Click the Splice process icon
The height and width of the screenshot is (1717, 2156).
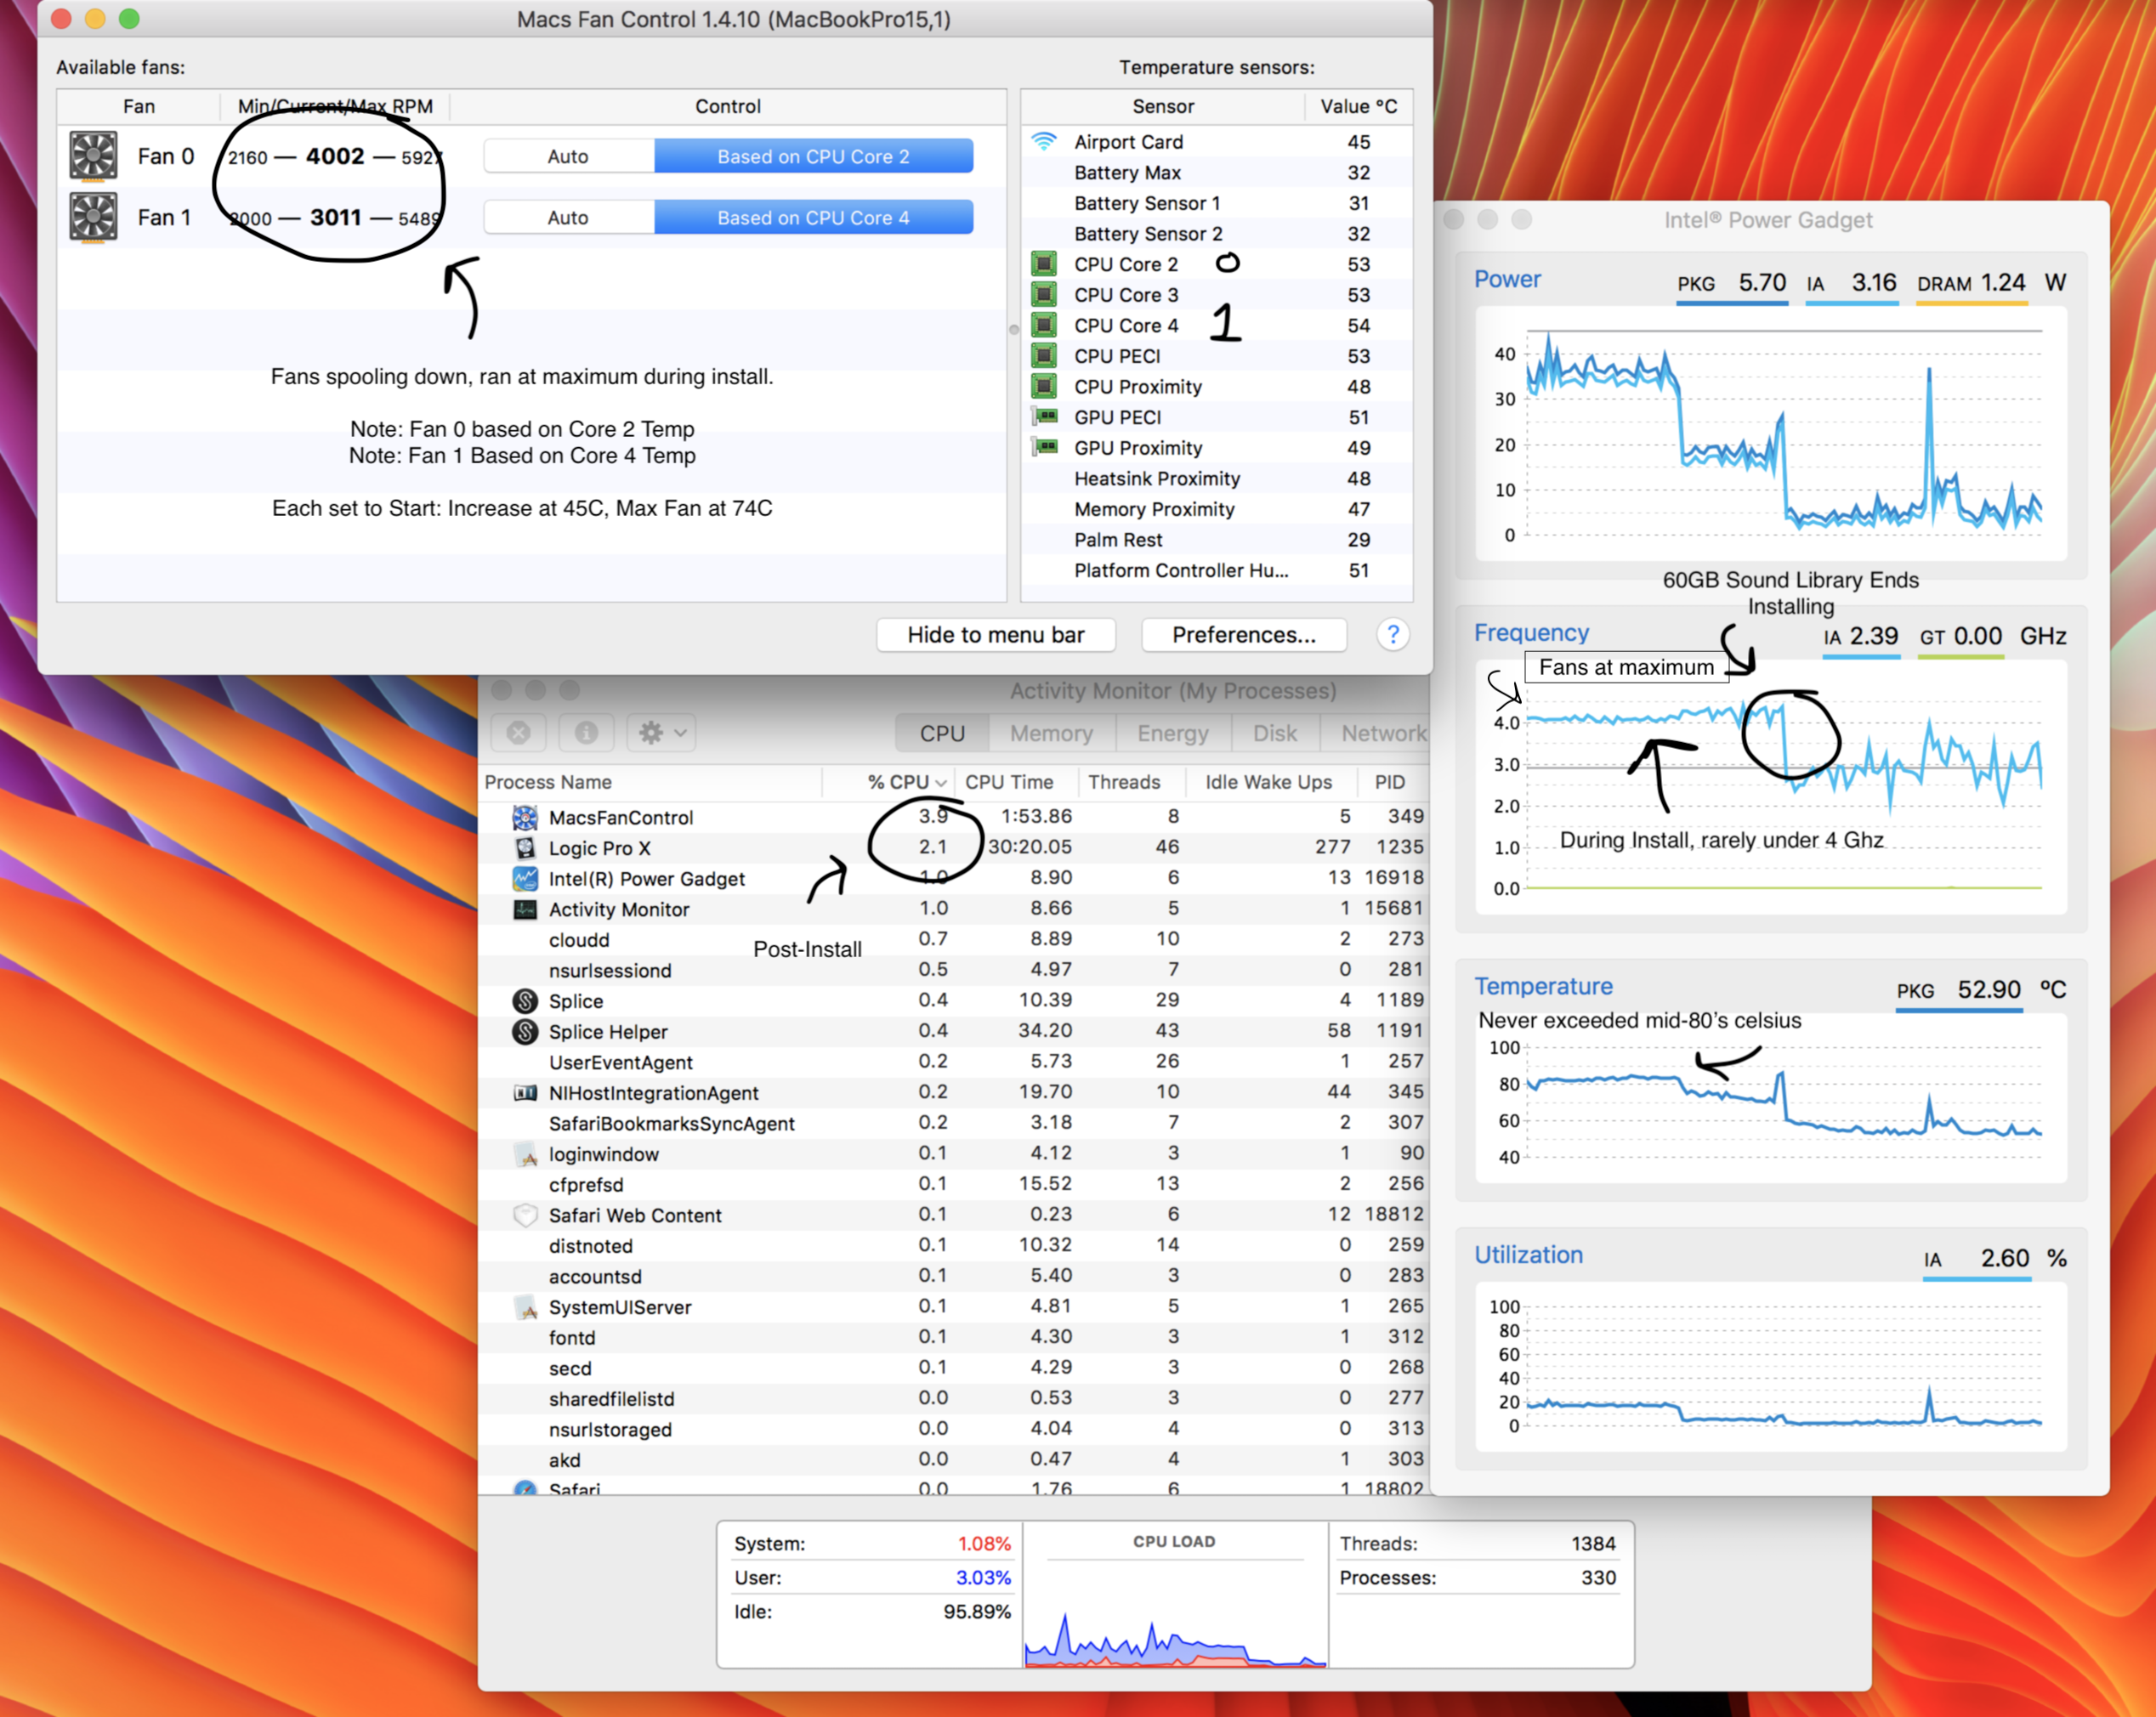click(525, 1001)
